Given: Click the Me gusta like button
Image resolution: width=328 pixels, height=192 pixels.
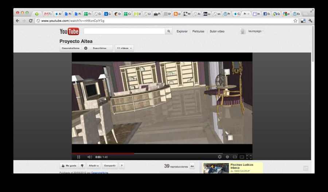Looking at the screenshot, I should click(69, 166).
